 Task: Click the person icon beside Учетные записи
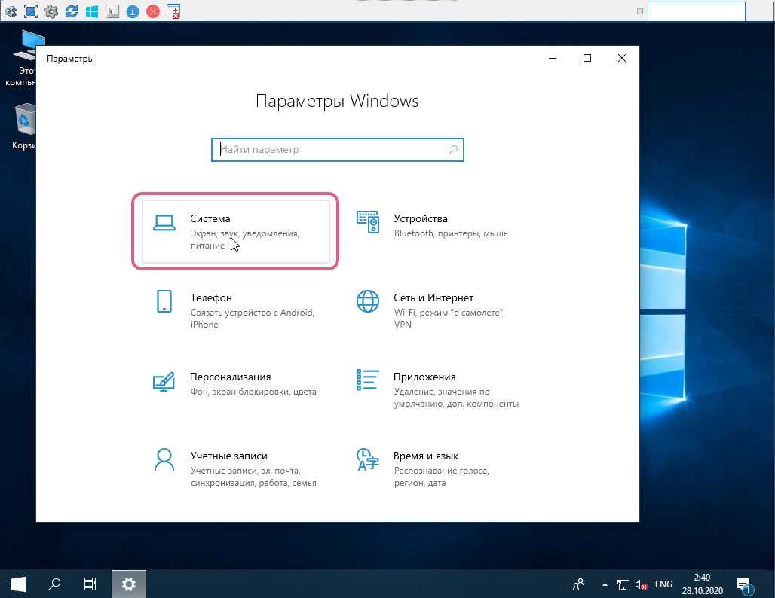[x=164, y=459]
